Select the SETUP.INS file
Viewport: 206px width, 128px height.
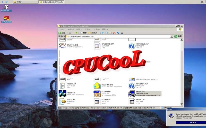coord(102,101)
